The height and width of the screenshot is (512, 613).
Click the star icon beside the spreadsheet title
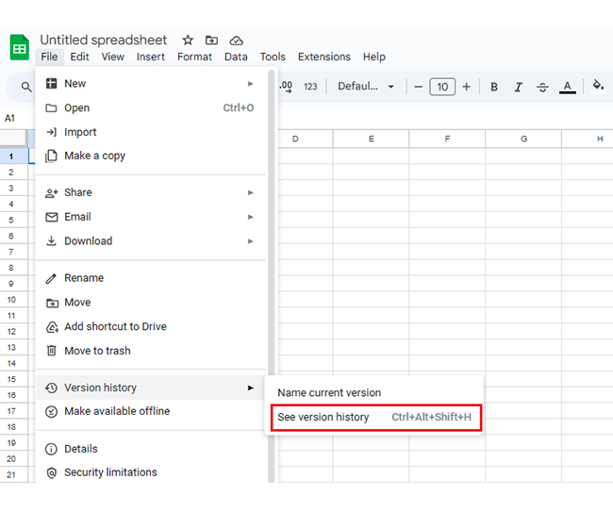[188, 41]
